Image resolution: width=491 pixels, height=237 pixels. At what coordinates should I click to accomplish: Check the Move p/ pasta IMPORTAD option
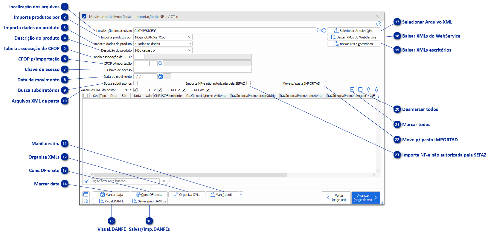(324, 83)
